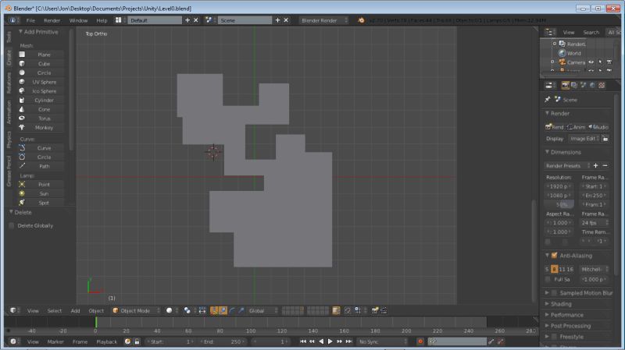The width and height of the screenshot is (625, 350).
Task: Click the OpenGL render image icon
Action: pos(375,310)
